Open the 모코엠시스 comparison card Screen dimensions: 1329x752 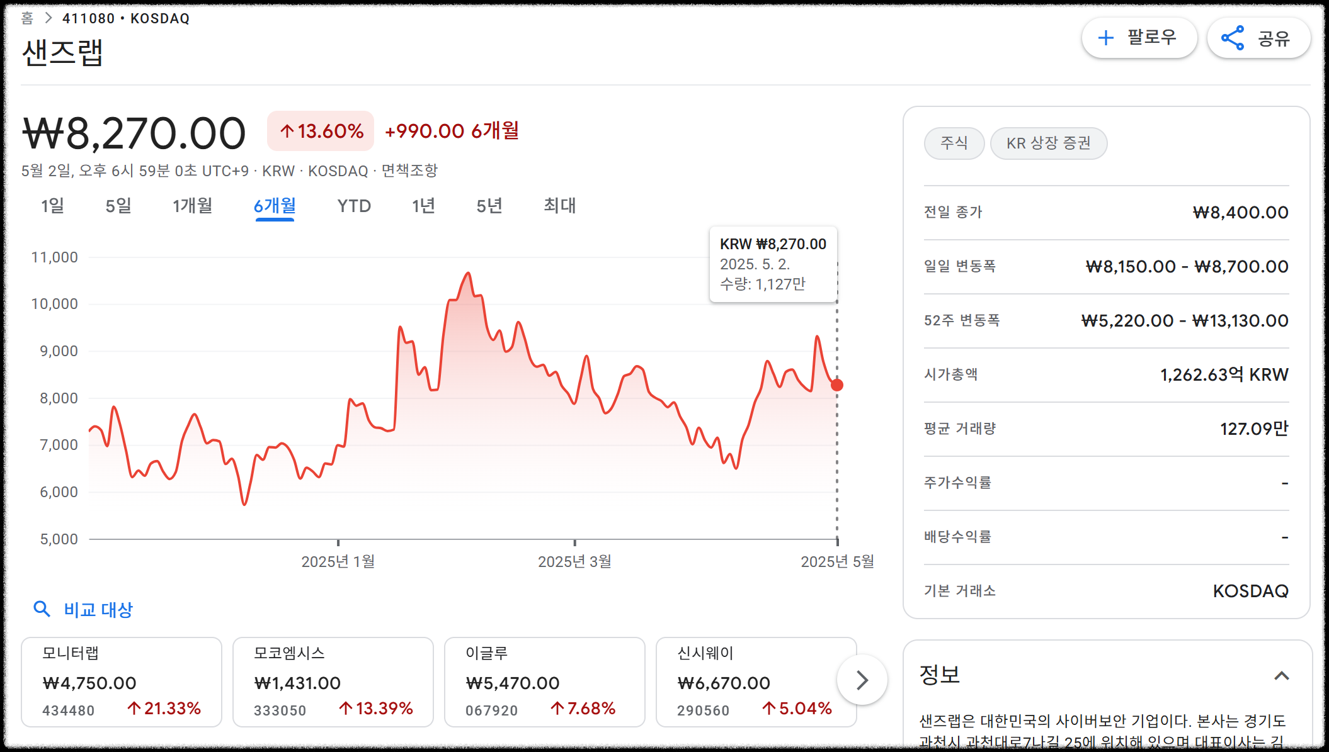click(x=333, y=682)
